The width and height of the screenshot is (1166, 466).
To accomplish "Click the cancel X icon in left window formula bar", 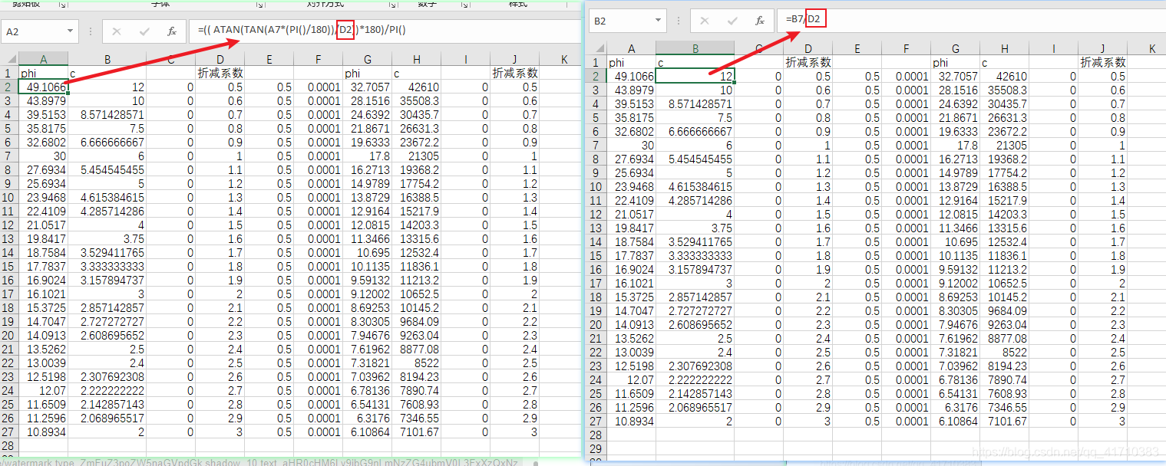I will (x=117, y=31).
